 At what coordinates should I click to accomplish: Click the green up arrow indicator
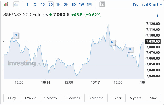point(51,15)
